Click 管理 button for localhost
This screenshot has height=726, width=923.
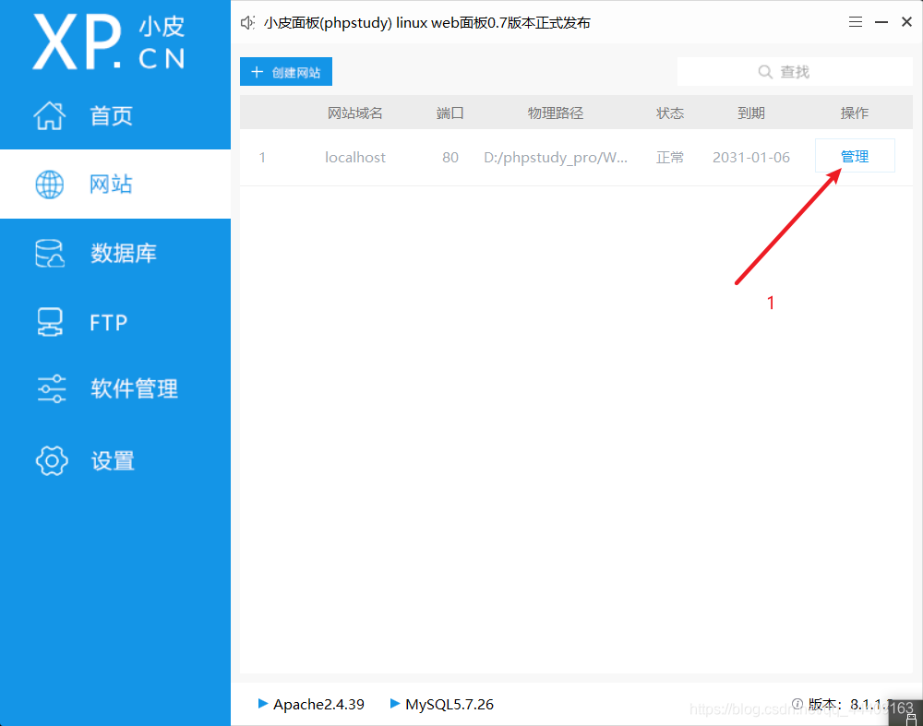[855, 156]
